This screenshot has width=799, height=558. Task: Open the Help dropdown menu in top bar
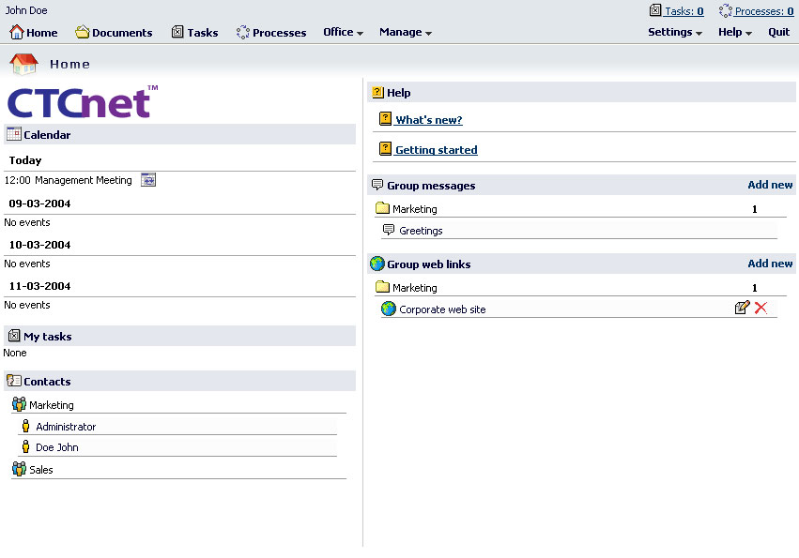(x=735, y=32)
